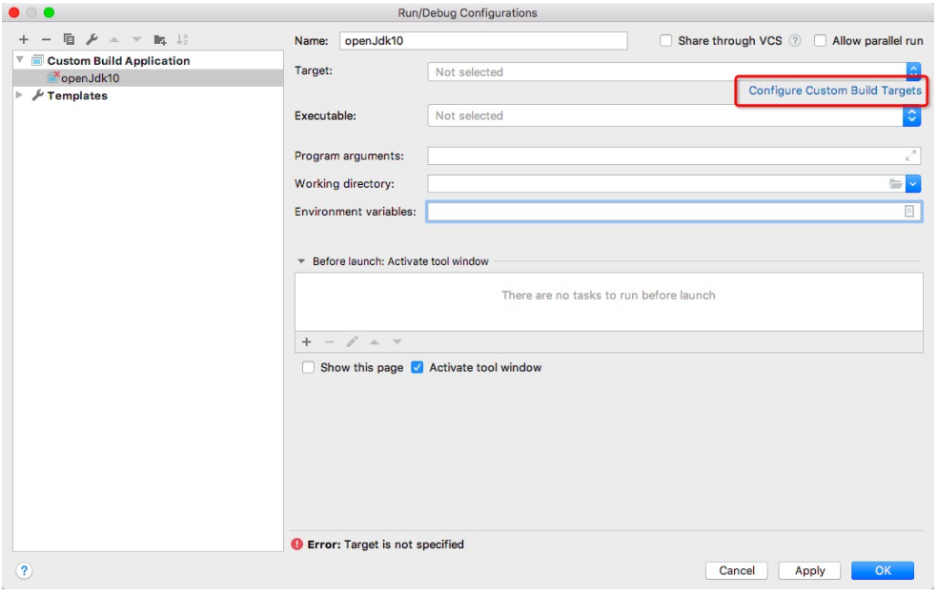Edit before launch task pencil icon

click(352, 341)
